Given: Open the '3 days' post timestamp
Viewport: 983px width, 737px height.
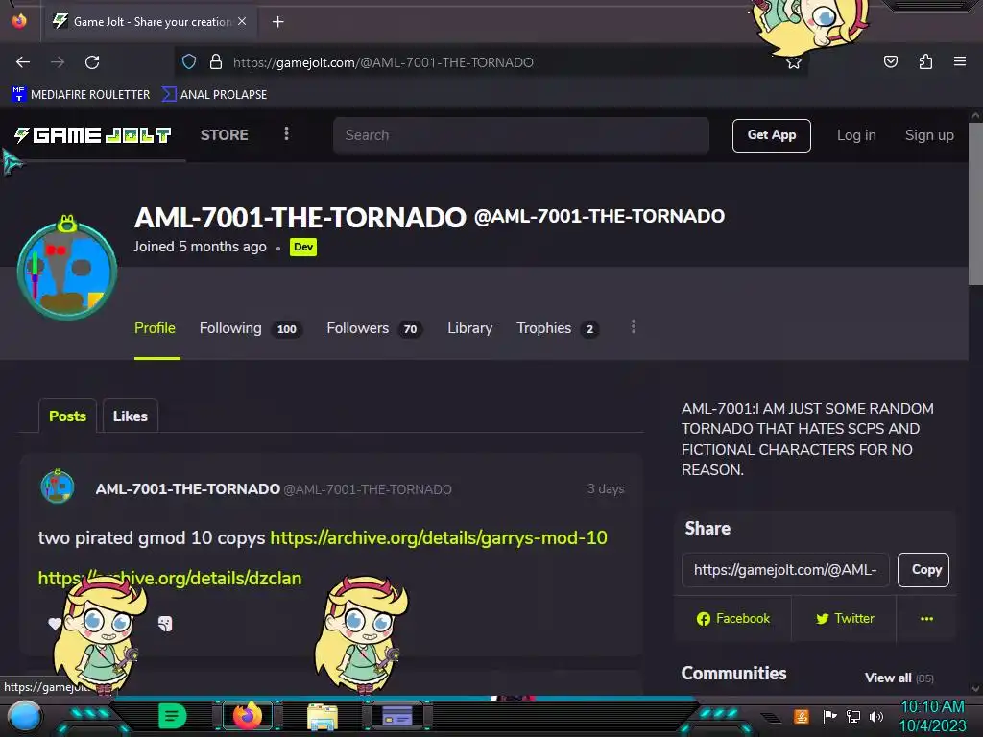Looking at the screenshot, I should pyautogui.click(x=605, y=488).
